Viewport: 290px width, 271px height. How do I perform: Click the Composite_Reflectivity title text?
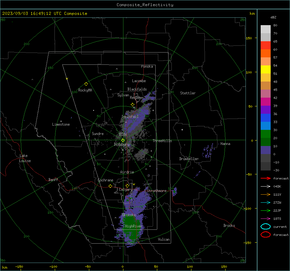145,5
